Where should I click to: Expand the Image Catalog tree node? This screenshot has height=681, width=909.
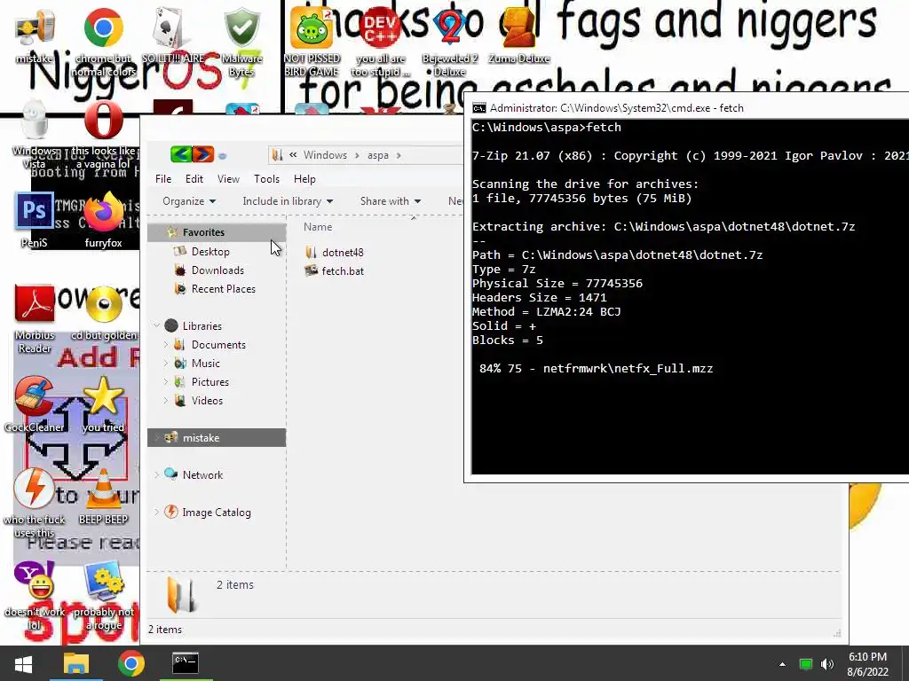156,512
